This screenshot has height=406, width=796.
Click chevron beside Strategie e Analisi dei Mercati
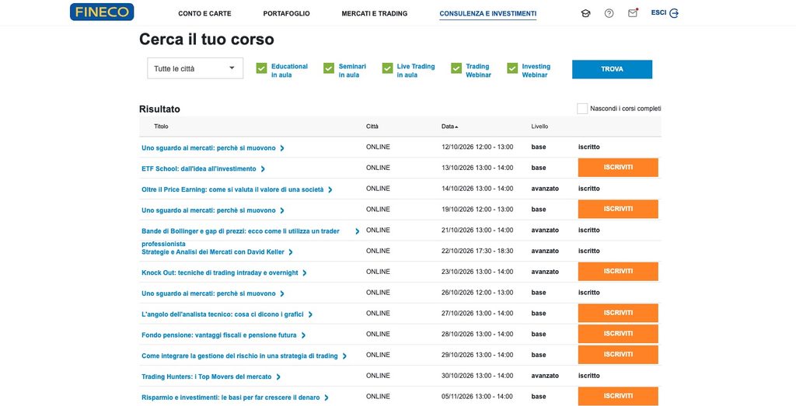(291, 252)
